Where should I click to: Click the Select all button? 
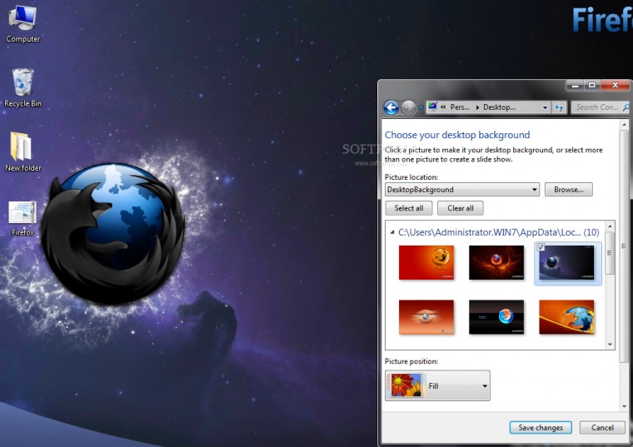click(x=409, y=208)
